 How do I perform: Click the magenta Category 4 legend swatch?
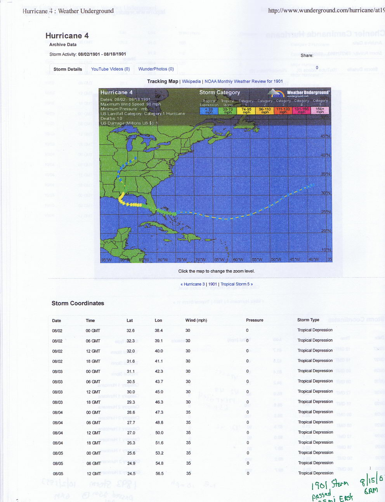pyautogui.click(x=302, y=111)
